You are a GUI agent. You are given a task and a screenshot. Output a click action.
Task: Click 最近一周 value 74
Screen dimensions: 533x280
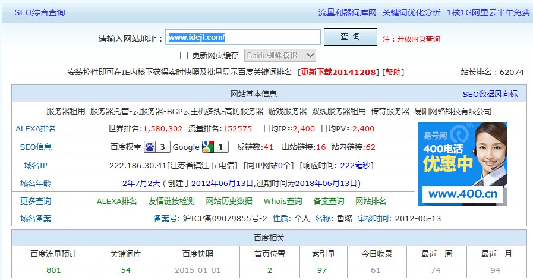[436, 270]
